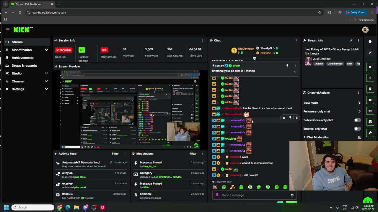Open the Windows Start menu
The height and width of the screenshot is (212, 378).
point(6,208)
